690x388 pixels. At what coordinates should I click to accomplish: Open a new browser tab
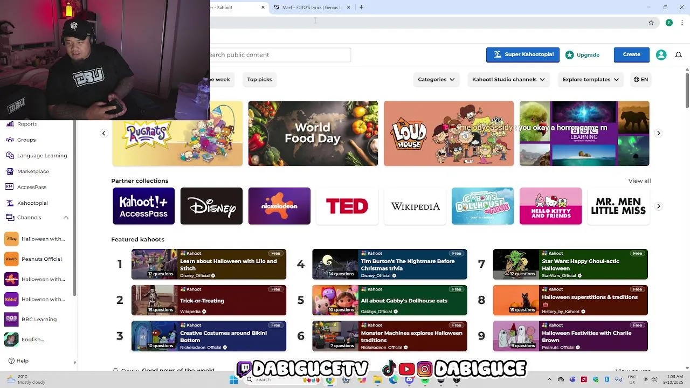[x=362, y=7]
